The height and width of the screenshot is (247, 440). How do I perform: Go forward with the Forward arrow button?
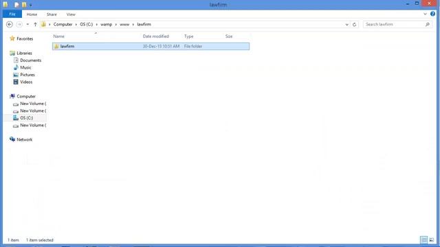(x=19, y=25)
